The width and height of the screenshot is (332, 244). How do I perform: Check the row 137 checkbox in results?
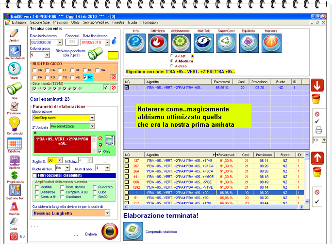pyautogui.click(x=127, y=161)
